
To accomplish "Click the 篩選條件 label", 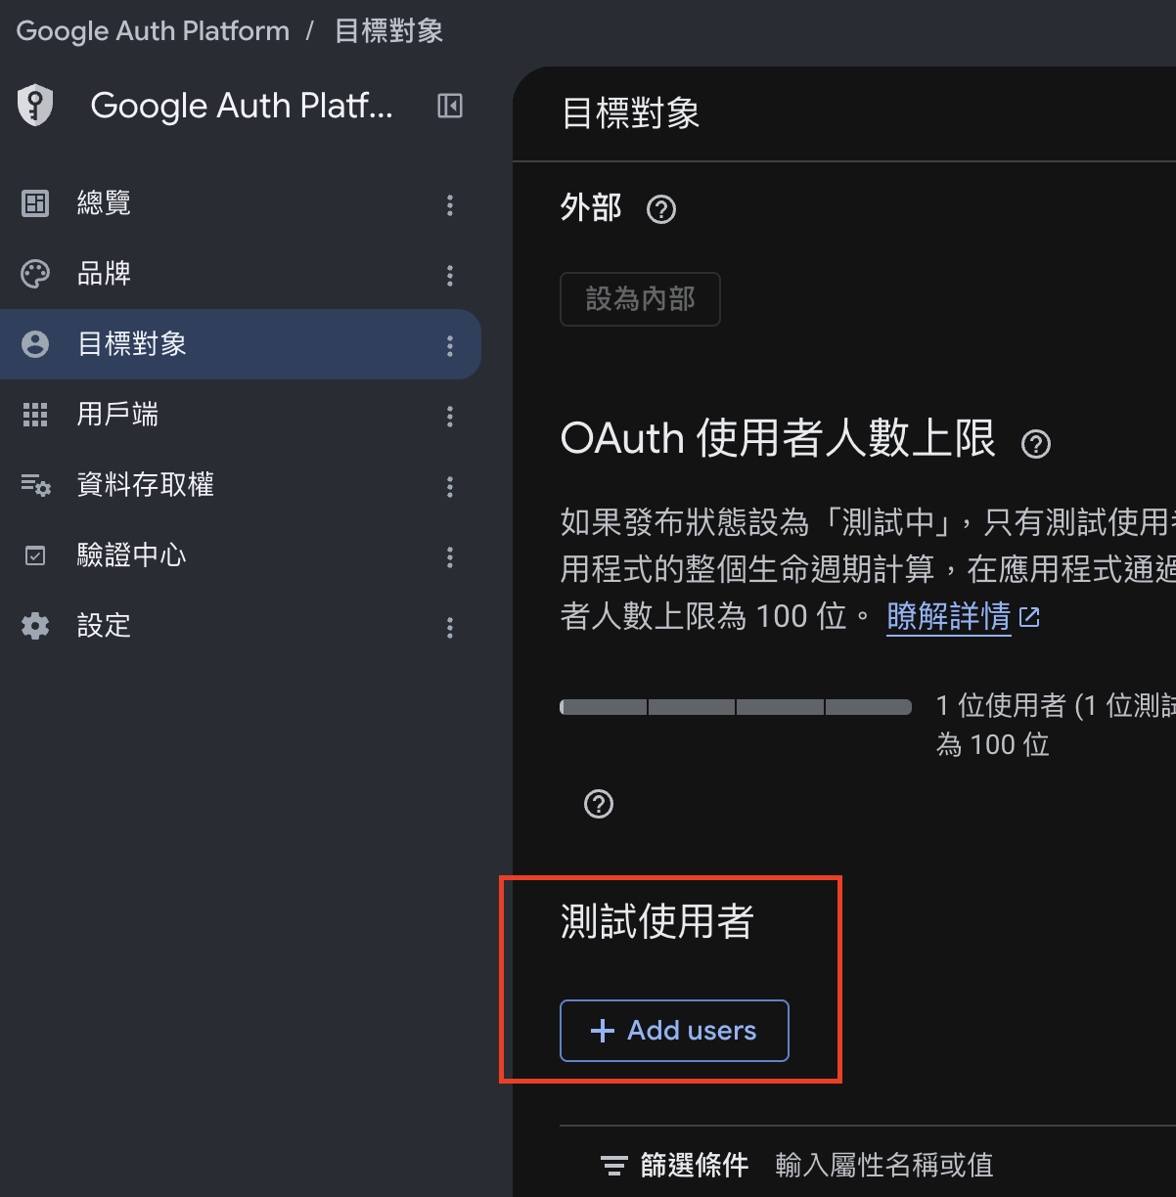I will coord(695,1166).
